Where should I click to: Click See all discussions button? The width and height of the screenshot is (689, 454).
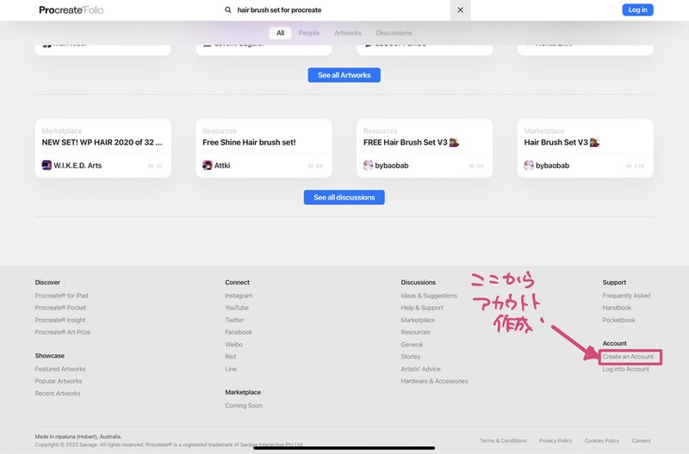[x=344, y=198]
